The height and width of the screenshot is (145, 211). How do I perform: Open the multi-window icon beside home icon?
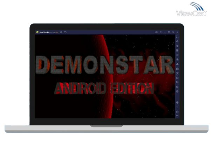point(66,32)
